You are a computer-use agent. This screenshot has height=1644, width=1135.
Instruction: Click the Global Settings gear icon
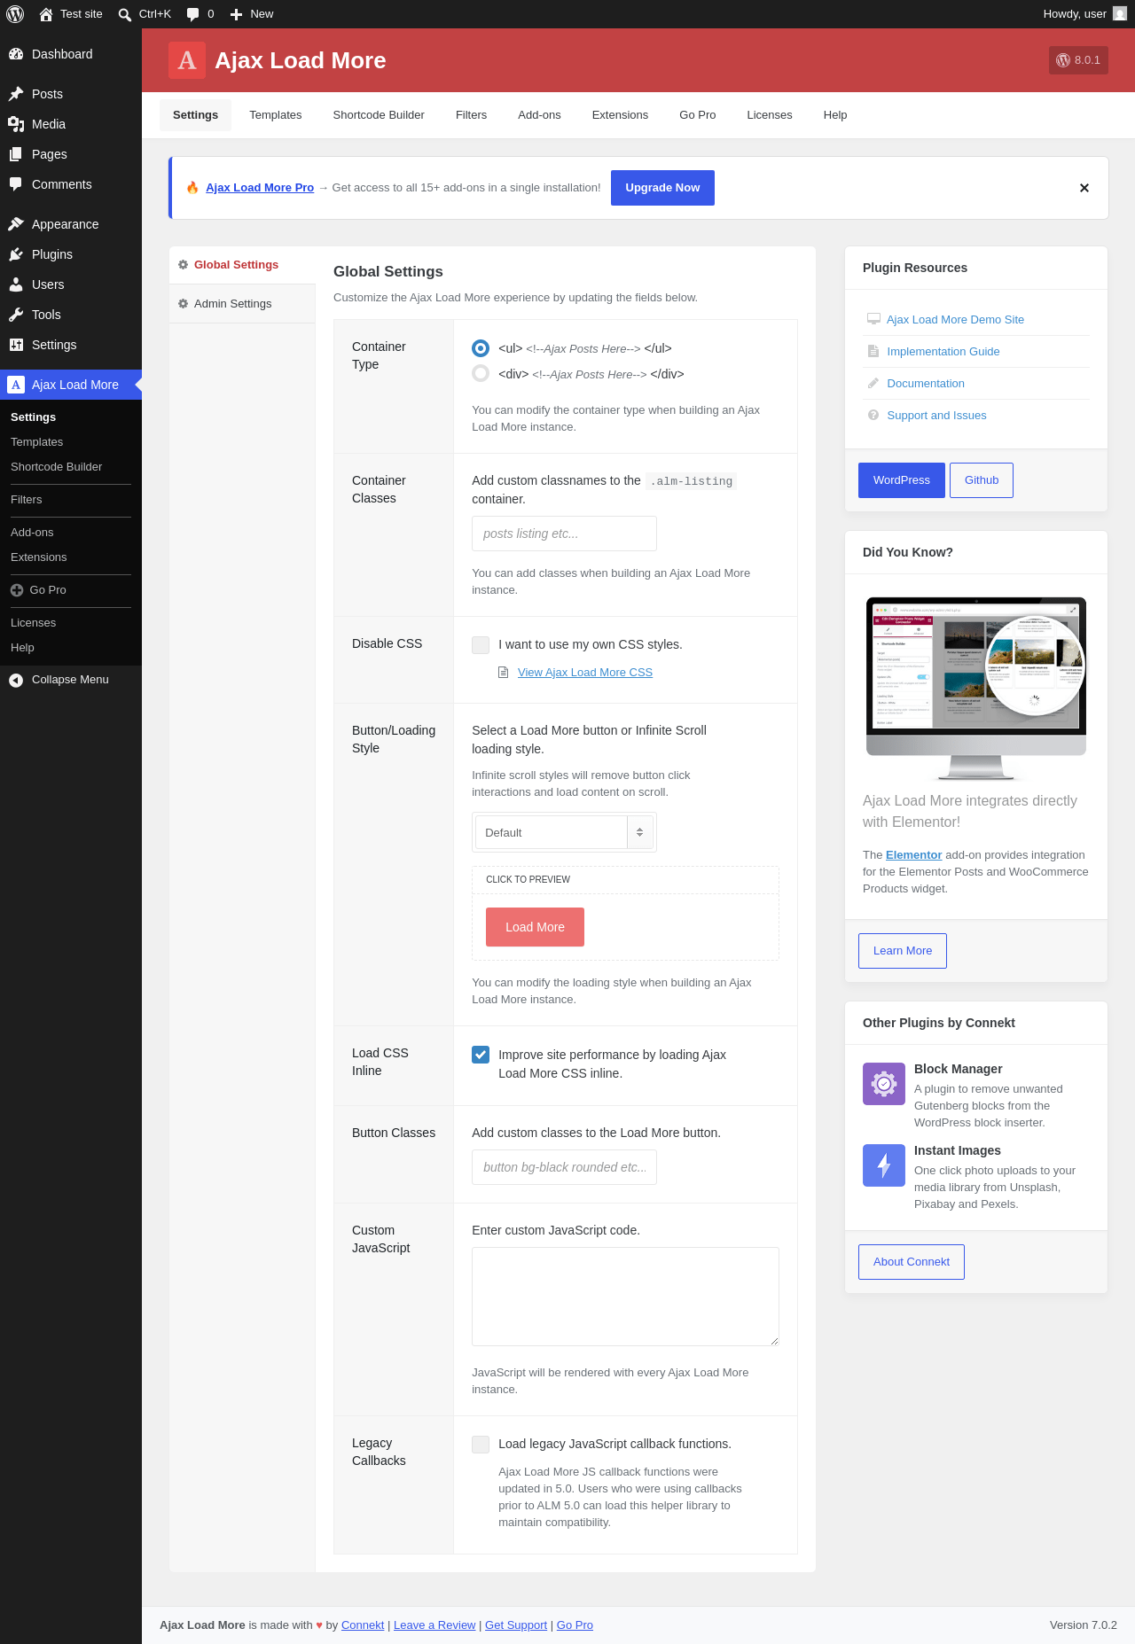click(184, 265)
